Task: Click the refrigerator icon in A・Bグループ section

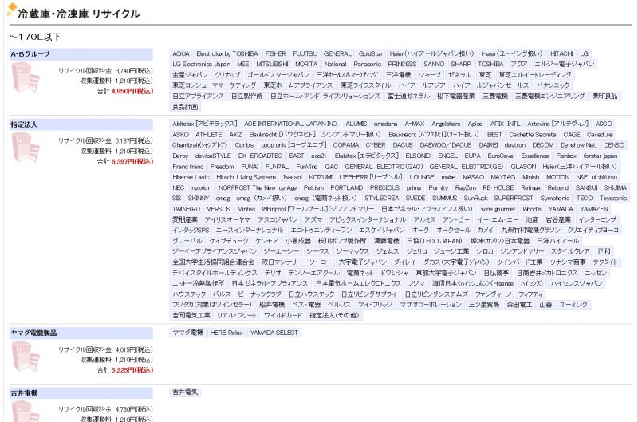Action: tap(26, 79)
